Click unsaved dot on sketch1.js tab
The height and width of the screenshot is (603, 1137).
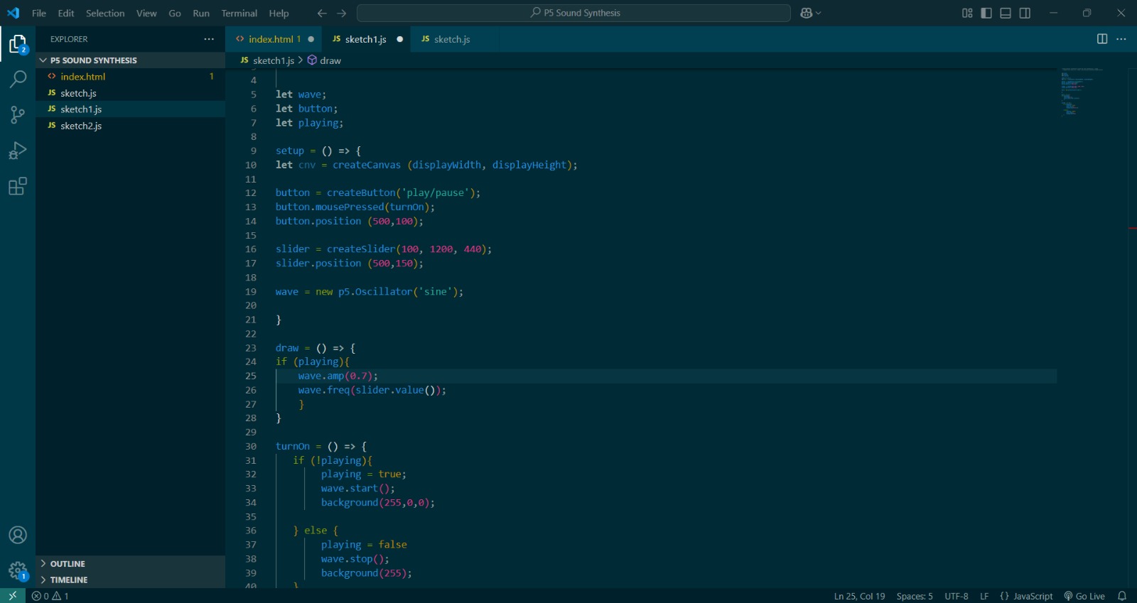pos(400,39)
